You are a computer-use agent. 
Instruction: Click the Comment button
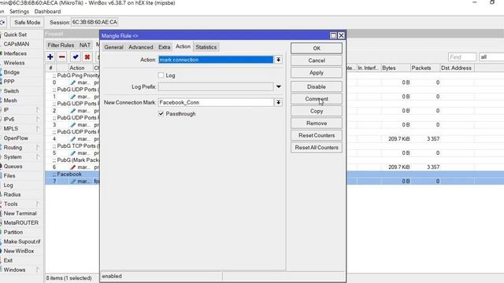click(x=317, y=99)
